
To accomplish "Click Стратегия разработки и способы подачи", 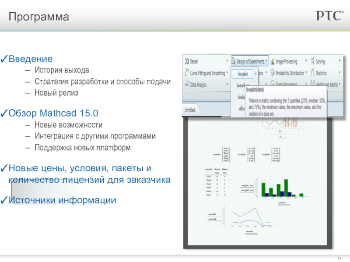I will point(103,82).
